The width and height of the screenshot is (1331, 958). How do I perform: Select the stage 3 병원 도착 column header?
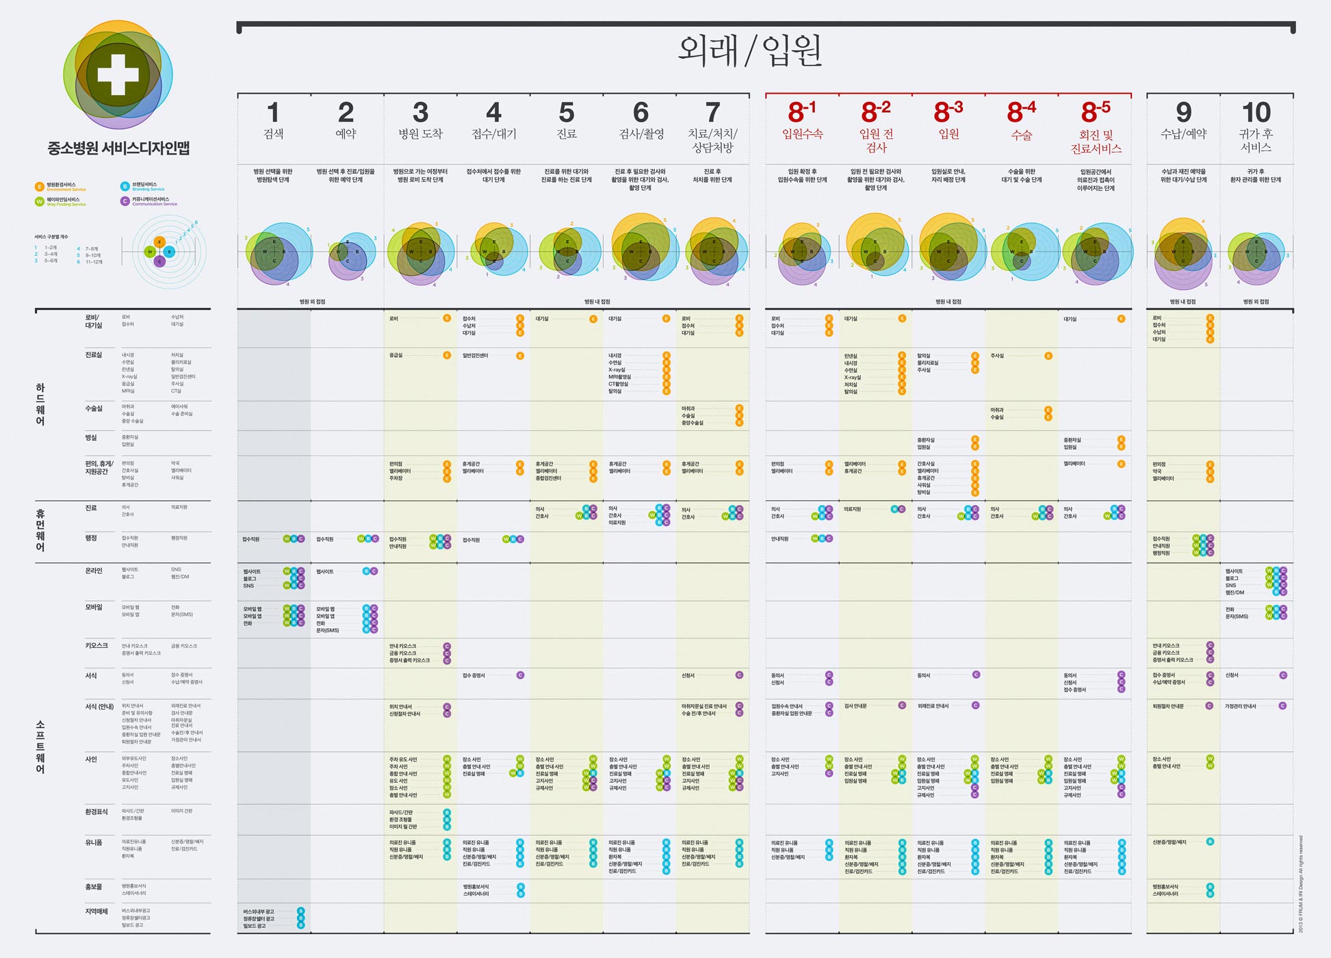420,120
